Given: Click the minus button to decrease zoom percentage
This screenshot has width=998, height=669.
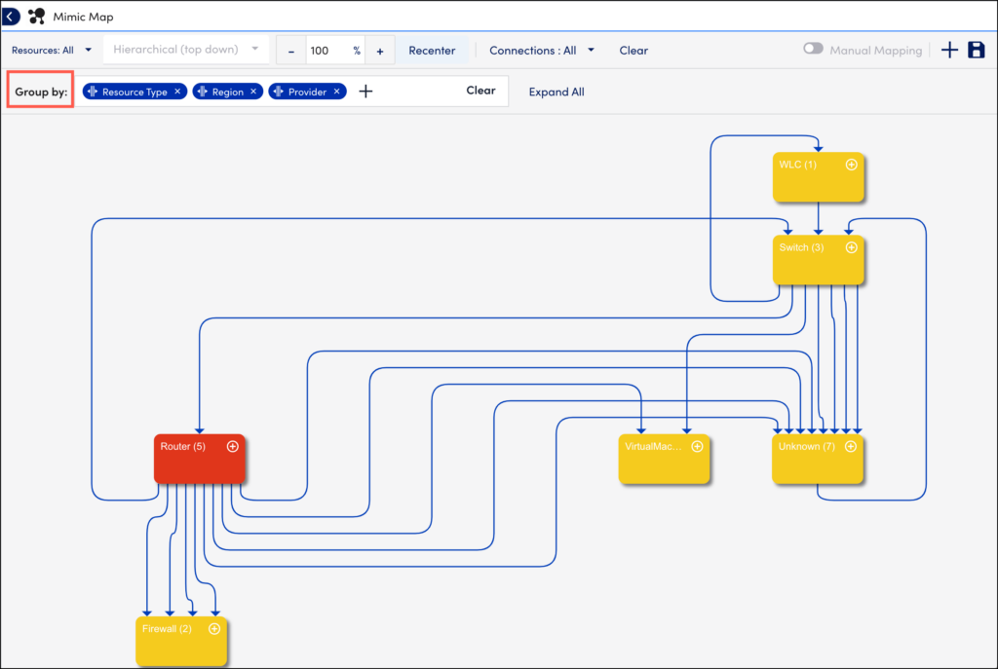Looking at the screenshot, I should click(291, 50).
